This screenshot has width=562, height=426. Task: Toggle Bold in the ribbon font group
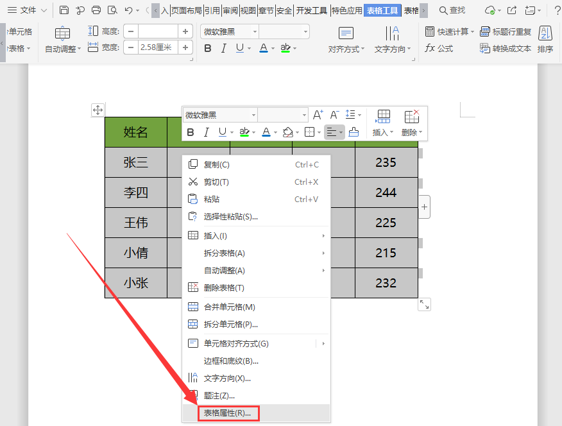(207, 49)
